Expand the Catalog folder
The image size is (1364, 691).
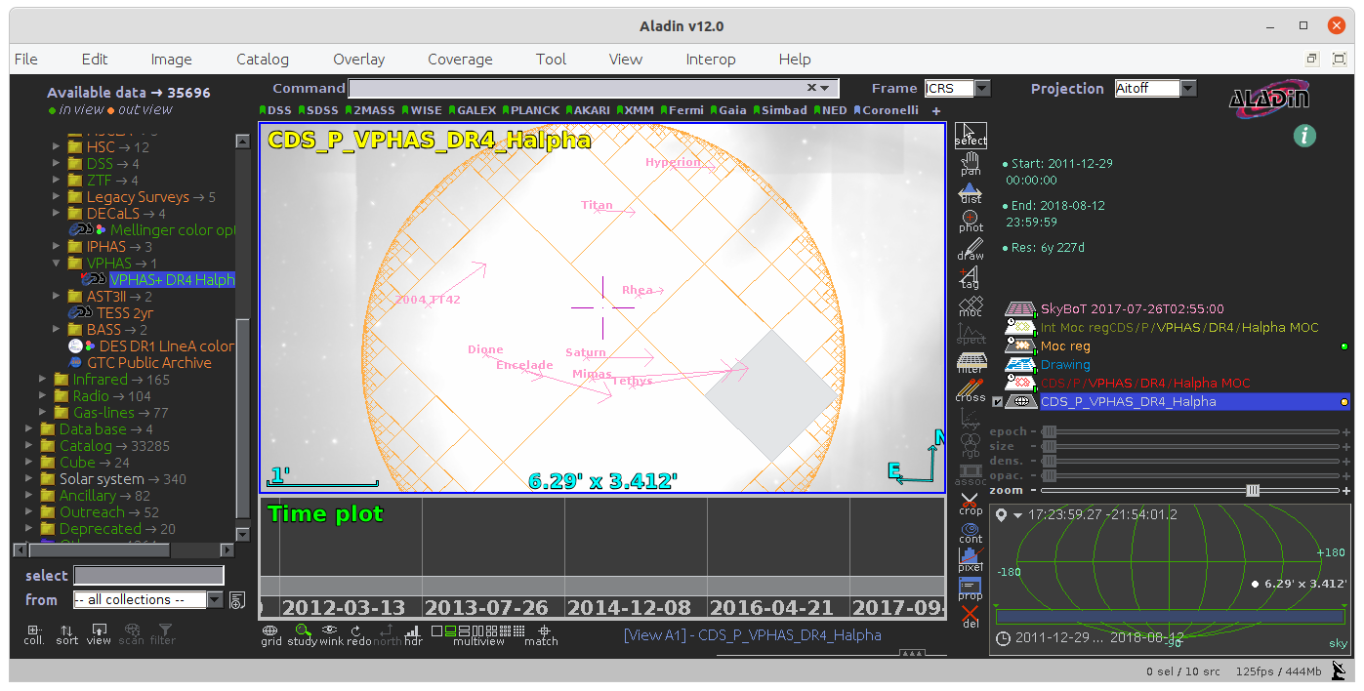pos(29,446)
